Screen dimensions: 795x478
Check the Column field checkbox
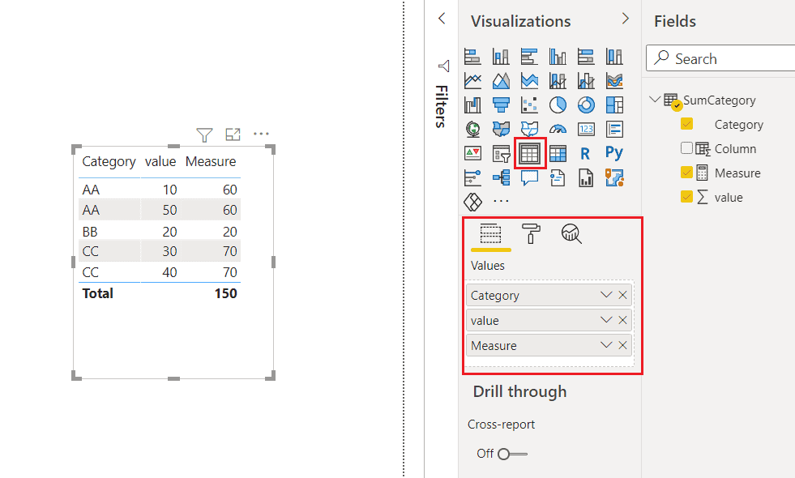pyautogui.click(x=688, y=148)
